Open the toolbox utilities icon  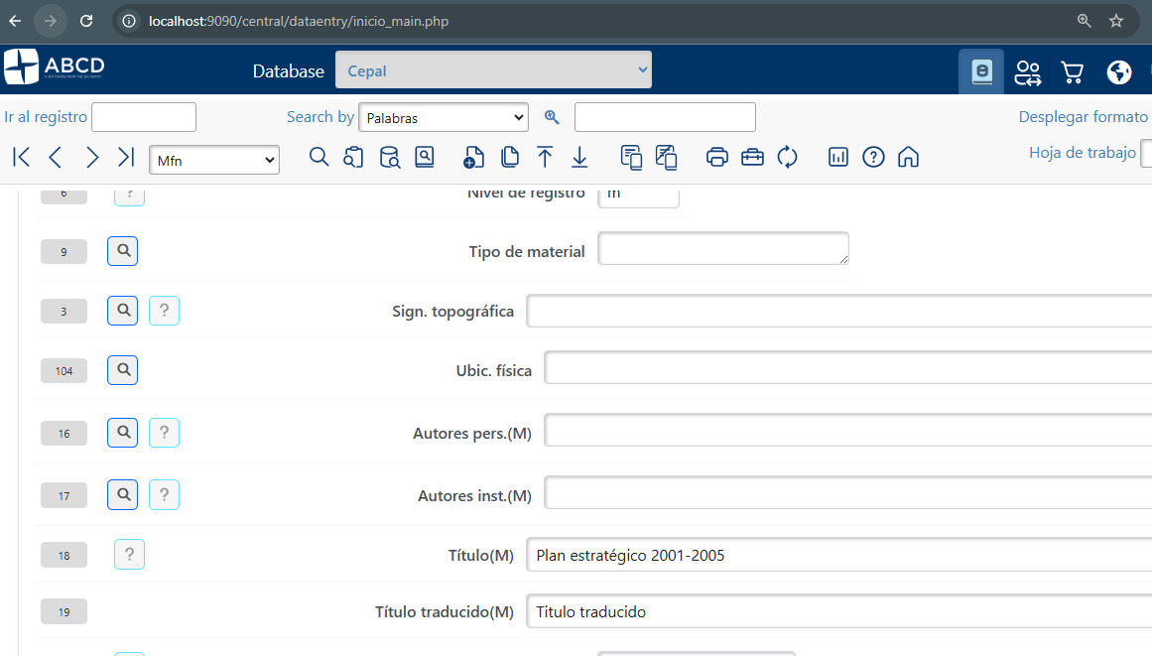(752, 157)
